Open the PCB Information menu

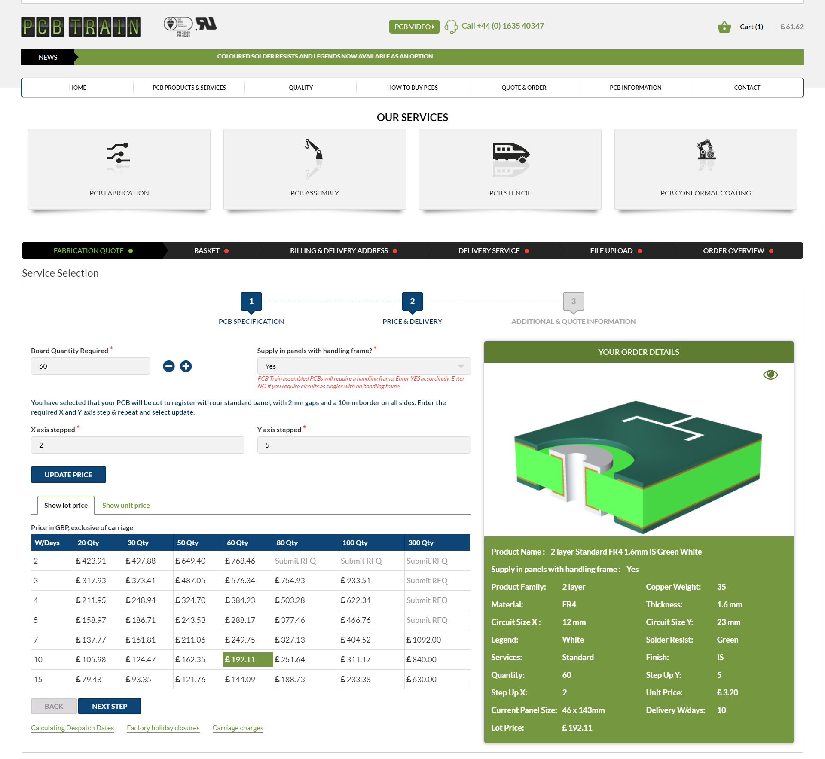(x=636, y=88)
